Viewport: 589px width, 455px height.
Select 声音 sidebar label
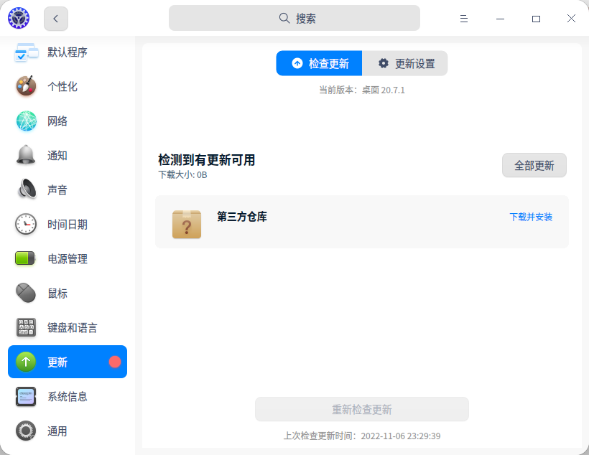(57, 190)
